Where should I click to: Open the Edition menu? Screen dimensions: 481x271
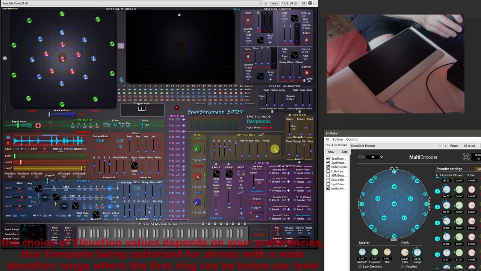pyautogui.click(x=337, y=139)
